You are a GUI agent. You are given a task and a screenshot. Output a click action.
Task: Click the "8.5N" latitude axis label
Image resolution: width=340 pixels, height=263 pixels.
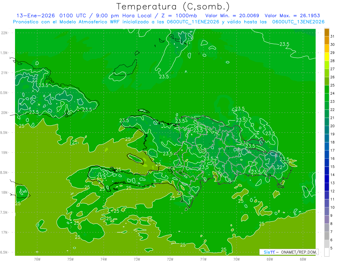pos(4,172)
